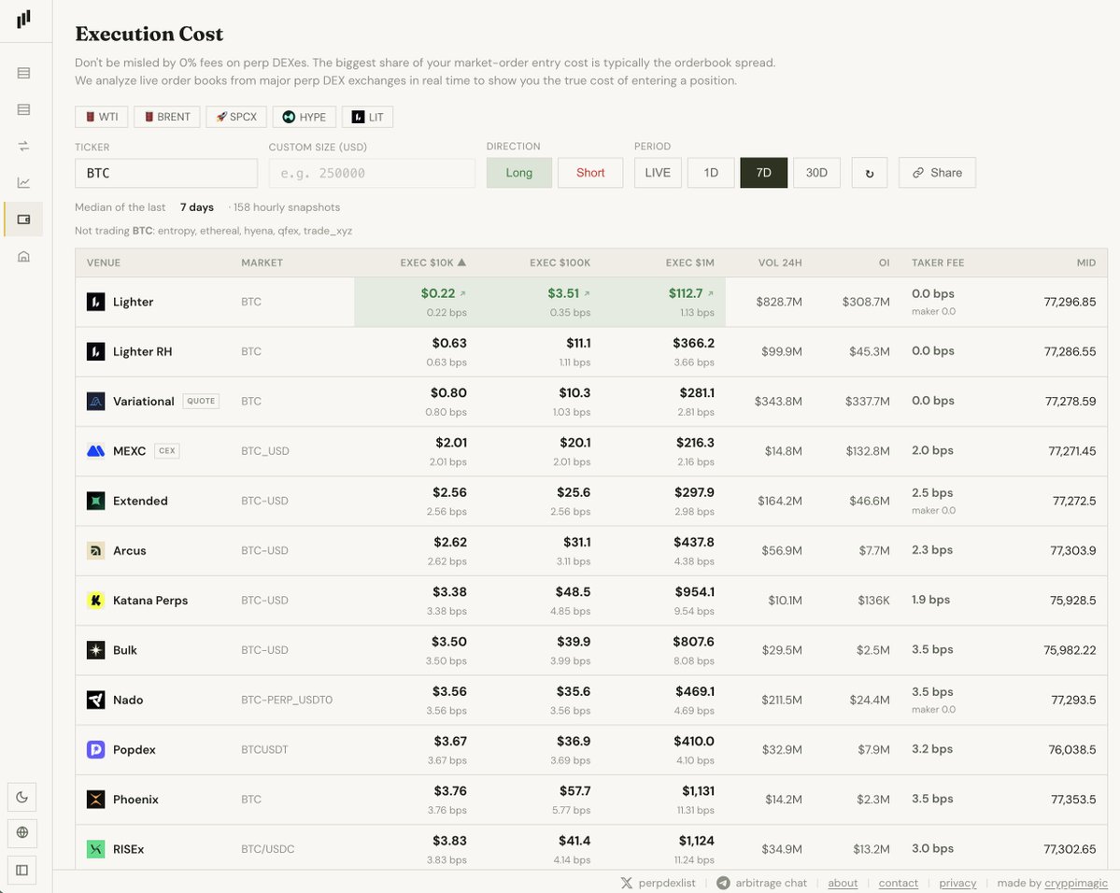Sort by the OI column header
Viewport: 1120px width, 893px height.
pyautogui.click(x=885, y=262)
